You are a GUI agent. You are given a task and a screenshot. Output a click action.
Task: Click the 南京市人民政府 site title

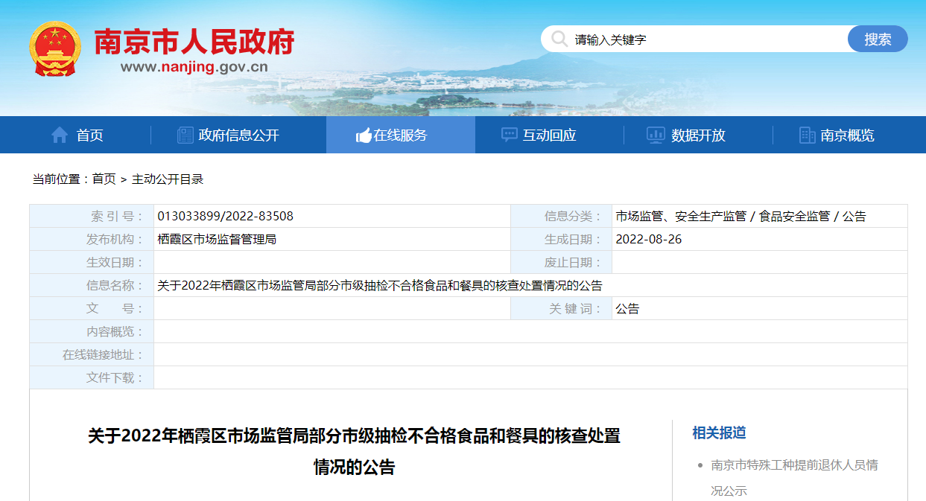(x=194, y=42)
